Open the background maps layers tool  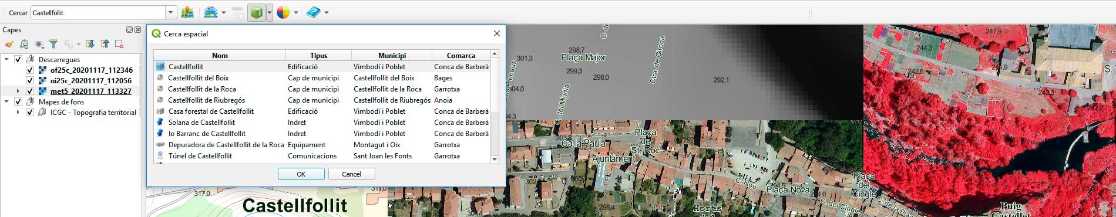click(210, 12)
